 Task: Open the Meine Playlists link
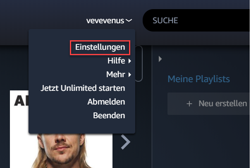(198, 79)
